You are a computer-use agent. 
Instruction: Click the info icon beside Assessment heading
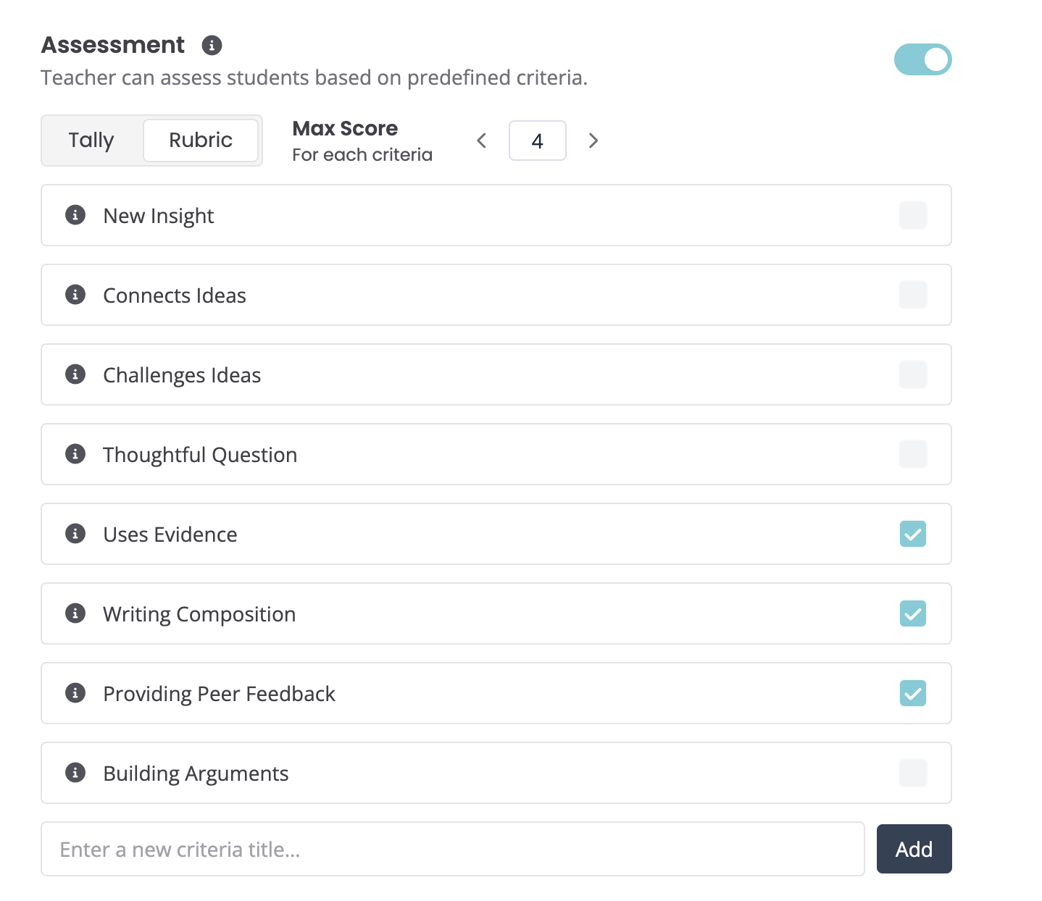(212, 46)
